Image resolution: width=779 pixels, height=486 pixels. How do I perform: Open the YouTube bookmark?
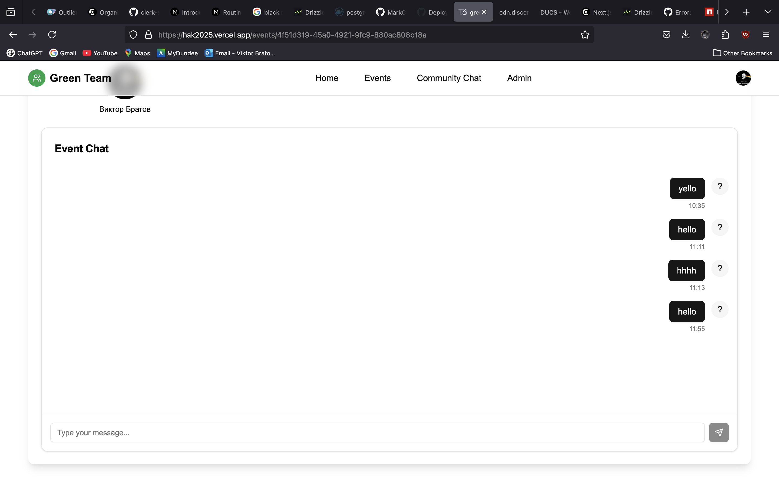[100, 53]
